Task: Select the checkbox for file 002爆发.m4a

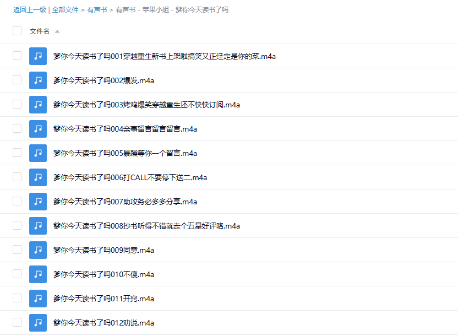Action: tap(17, 80)
